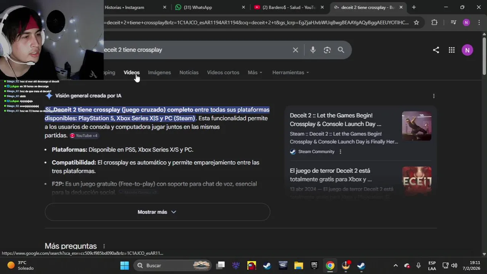Image resolution: width=487 pixels, height=274 pixels.
Task: Open weather widget 31°C Soleado
Action: 21,265
